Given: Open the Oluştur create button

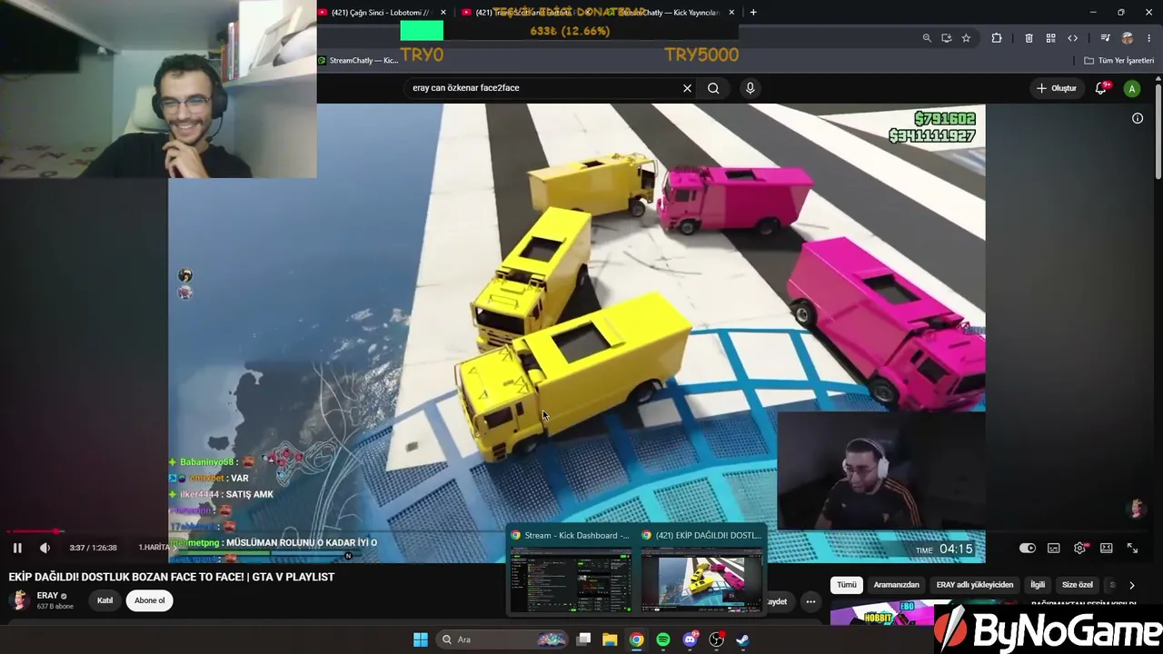Looking at the screenshot, I should tap(1057, 88).
